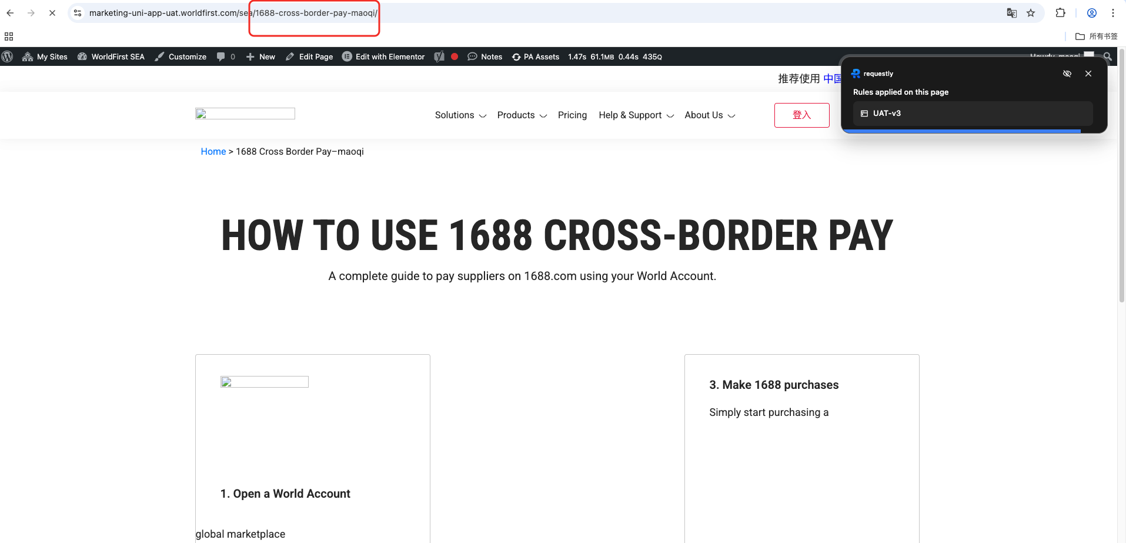Click the page vertical scrollbar
This screenshot has height=543, width=1126.
pos(1121,176)
